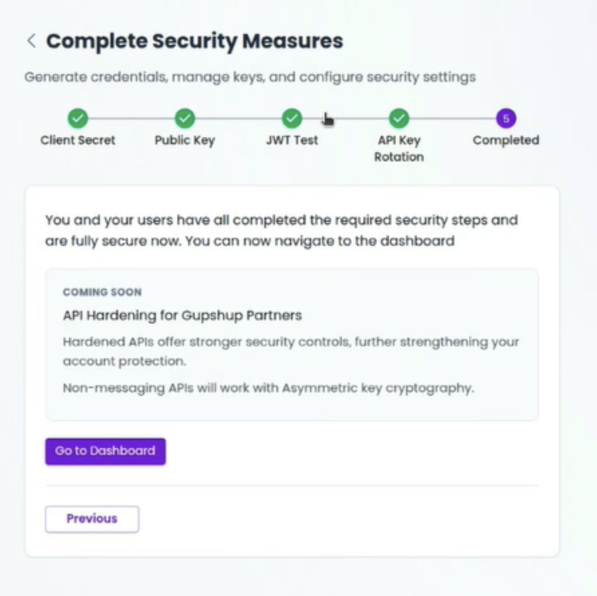Select the API Key Rotation checkmark step
The width and height of the screenshot is (597, 596).
[399, 119]
